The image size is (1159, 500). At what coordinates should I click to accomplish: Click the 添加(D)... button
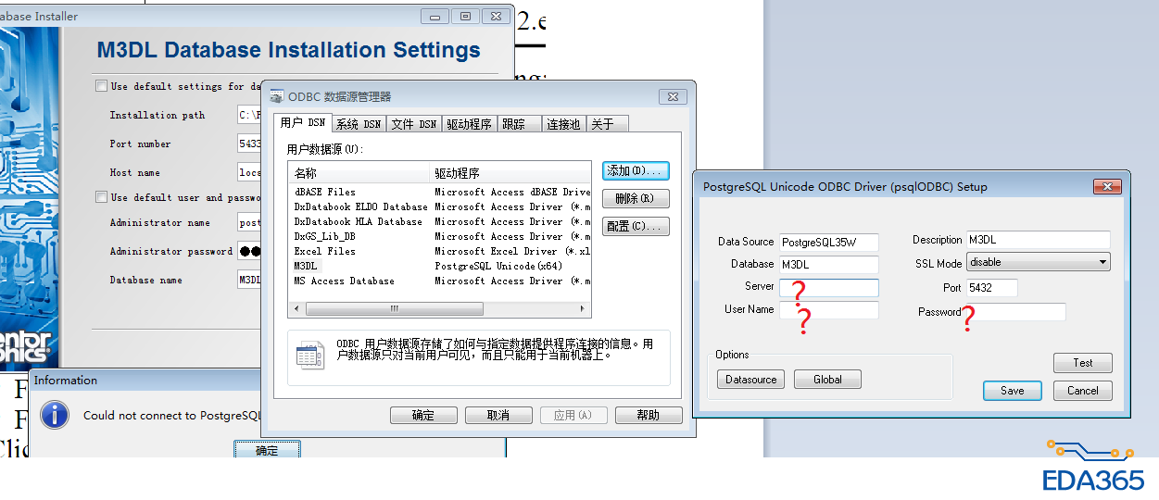pos(636,170)
